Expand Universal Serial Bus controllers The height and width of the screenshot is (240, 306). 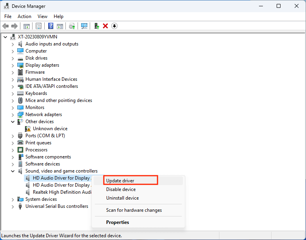coord(13,206)
